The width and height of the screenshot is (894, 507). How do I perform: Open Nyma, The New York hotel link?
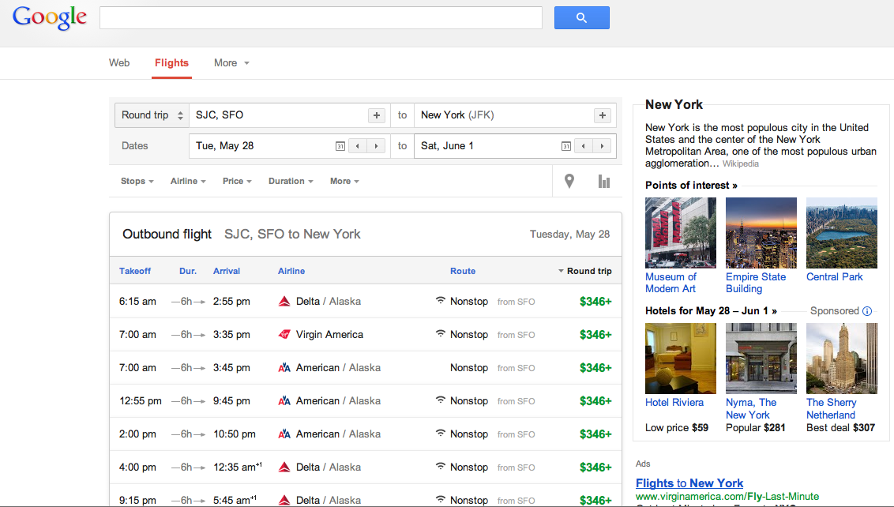(751, 408)
